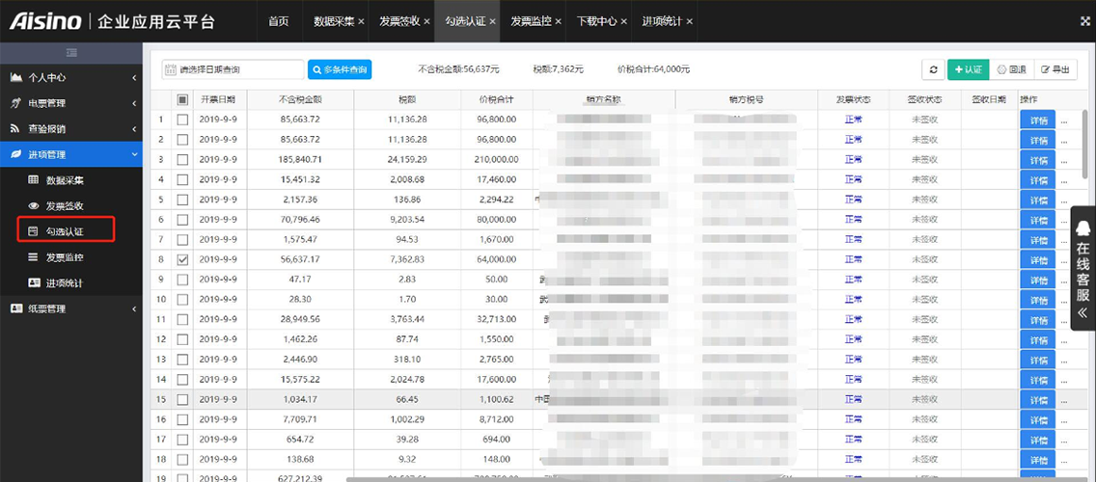This screenshot has width=1096, height=482.
Task: Switch to the 发票签收 tab
Action: pos(399,21)
